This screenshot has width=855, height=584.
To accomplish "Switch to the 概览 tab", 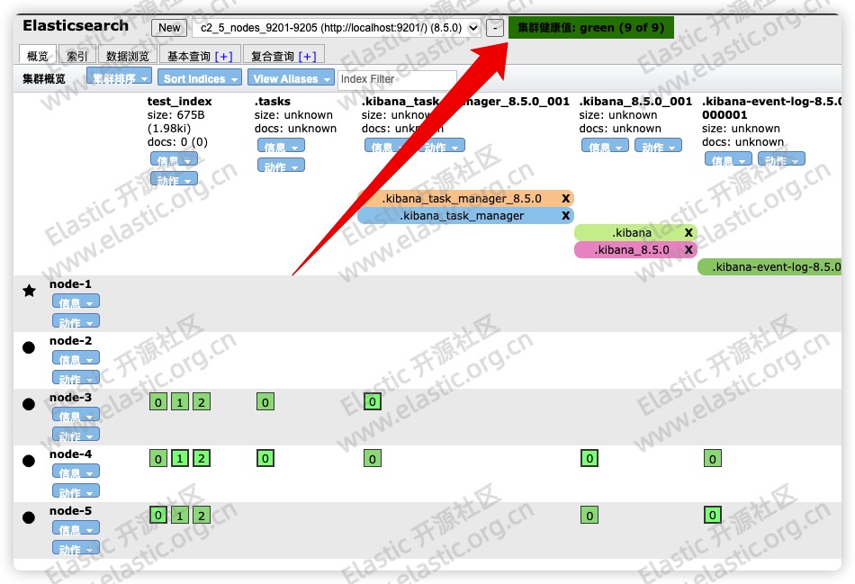I will pos(38,56).
